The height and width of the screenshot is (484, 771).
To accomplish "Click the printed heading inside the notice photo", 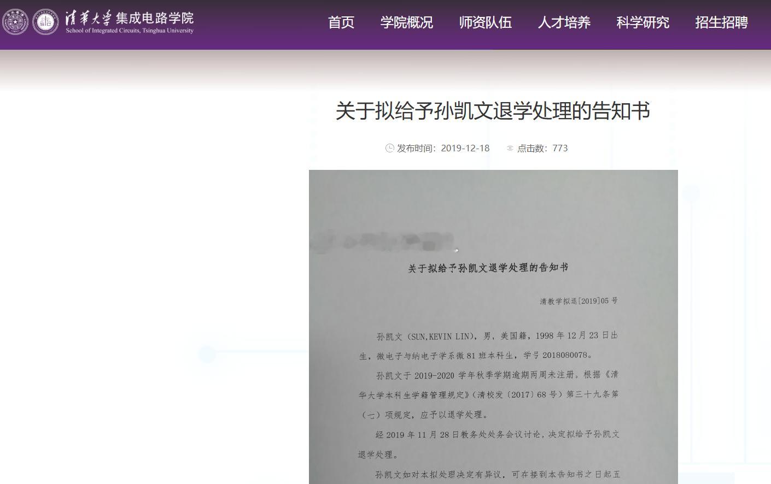I will click(488, 268).
